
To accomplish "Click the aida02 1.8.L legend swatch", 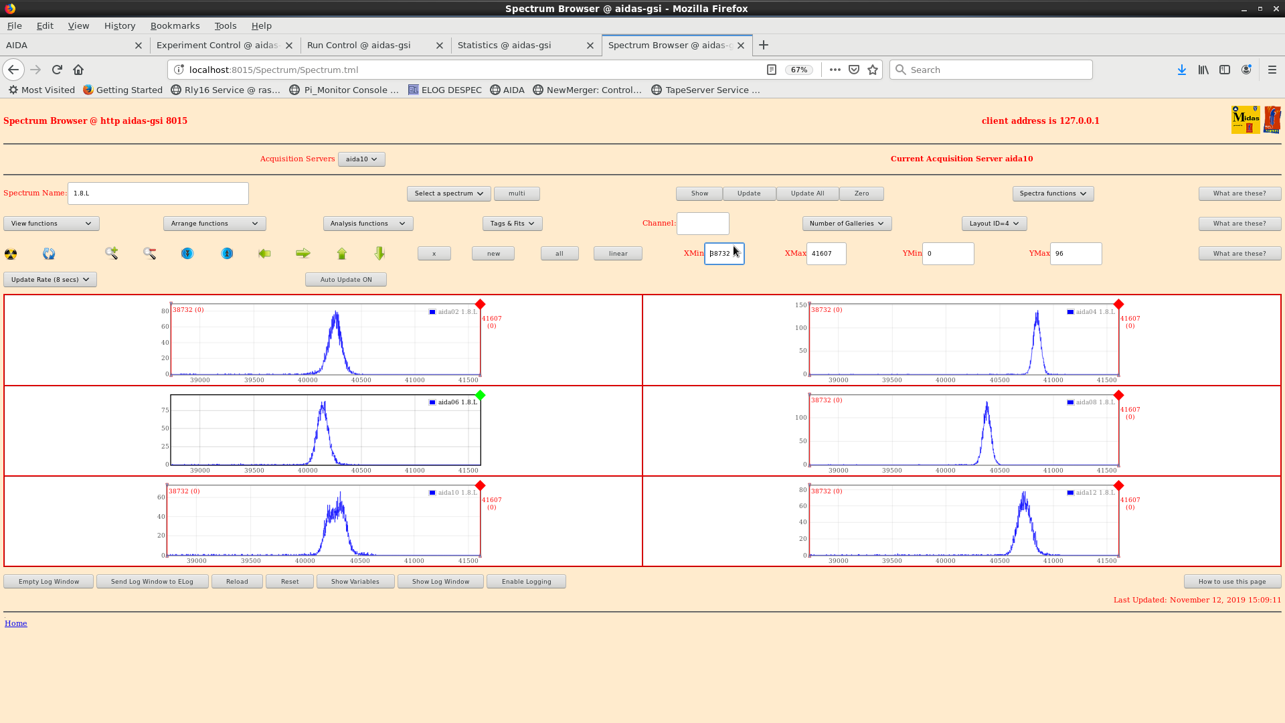I will [x=432, y=312].
